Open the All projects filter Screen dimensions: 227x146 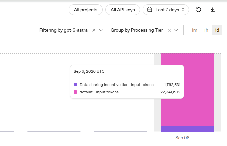pyautogui.click(x=86, y=10)
